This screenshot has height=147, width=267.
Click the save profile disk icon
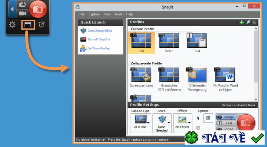[254, 22]
